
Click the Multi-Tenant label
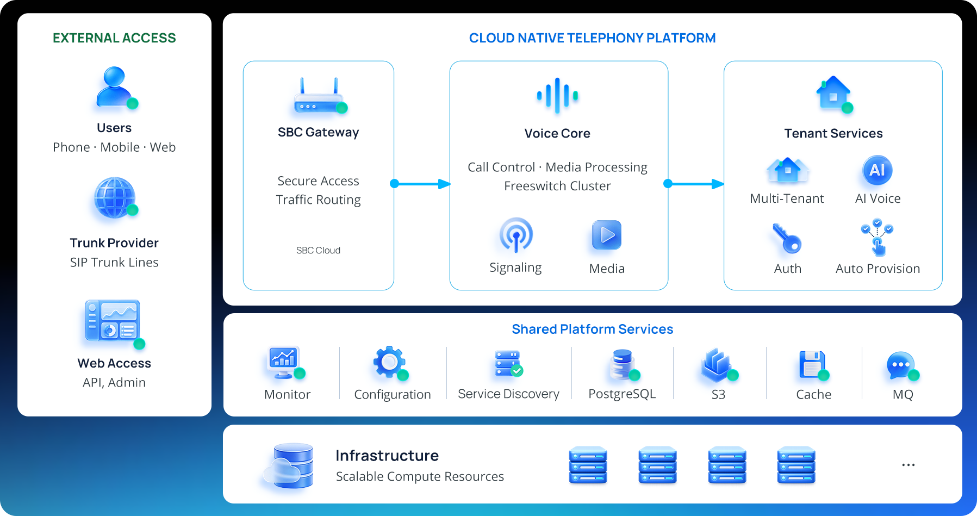(x=787, y=199)
